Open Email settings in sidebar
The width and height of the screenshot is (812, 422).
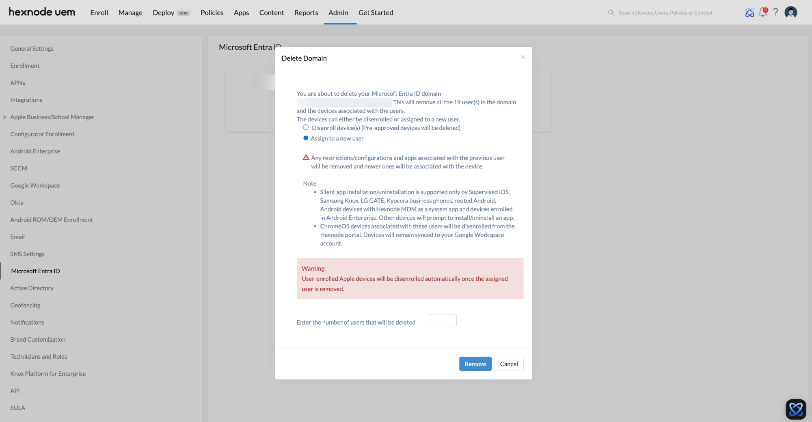[17, 237]
